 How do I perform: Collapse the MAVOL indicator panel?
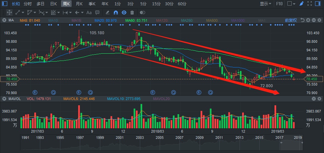4,99
